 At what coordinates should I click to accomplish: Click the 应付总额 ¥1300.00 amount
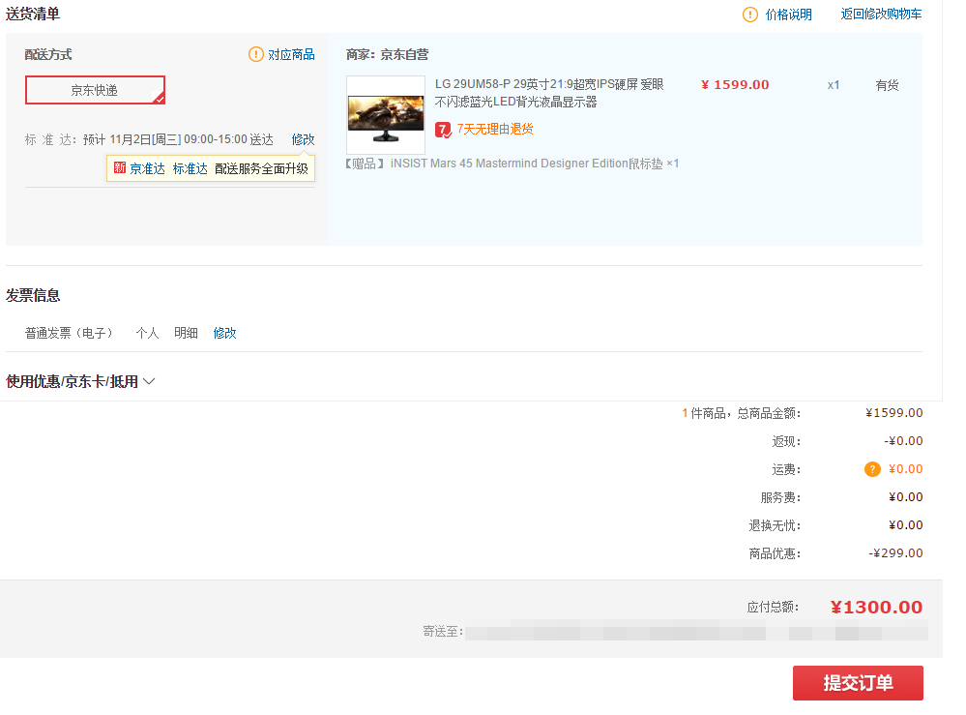876,608
